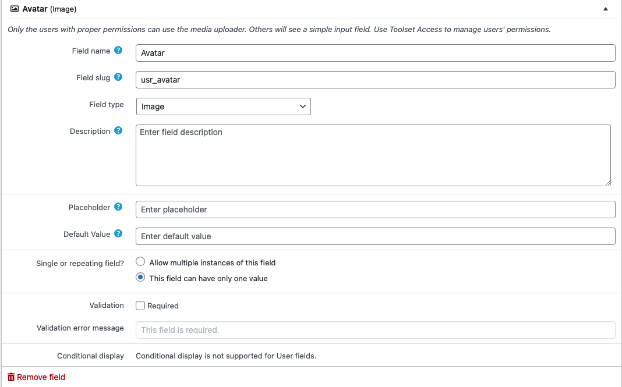Click into the Field name input
The width and height of the screenshot is (622, 387).
[x=375, y=53]
